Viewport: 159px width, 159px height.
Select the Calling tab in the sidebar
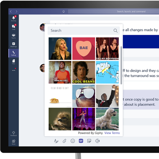[14, 53]
